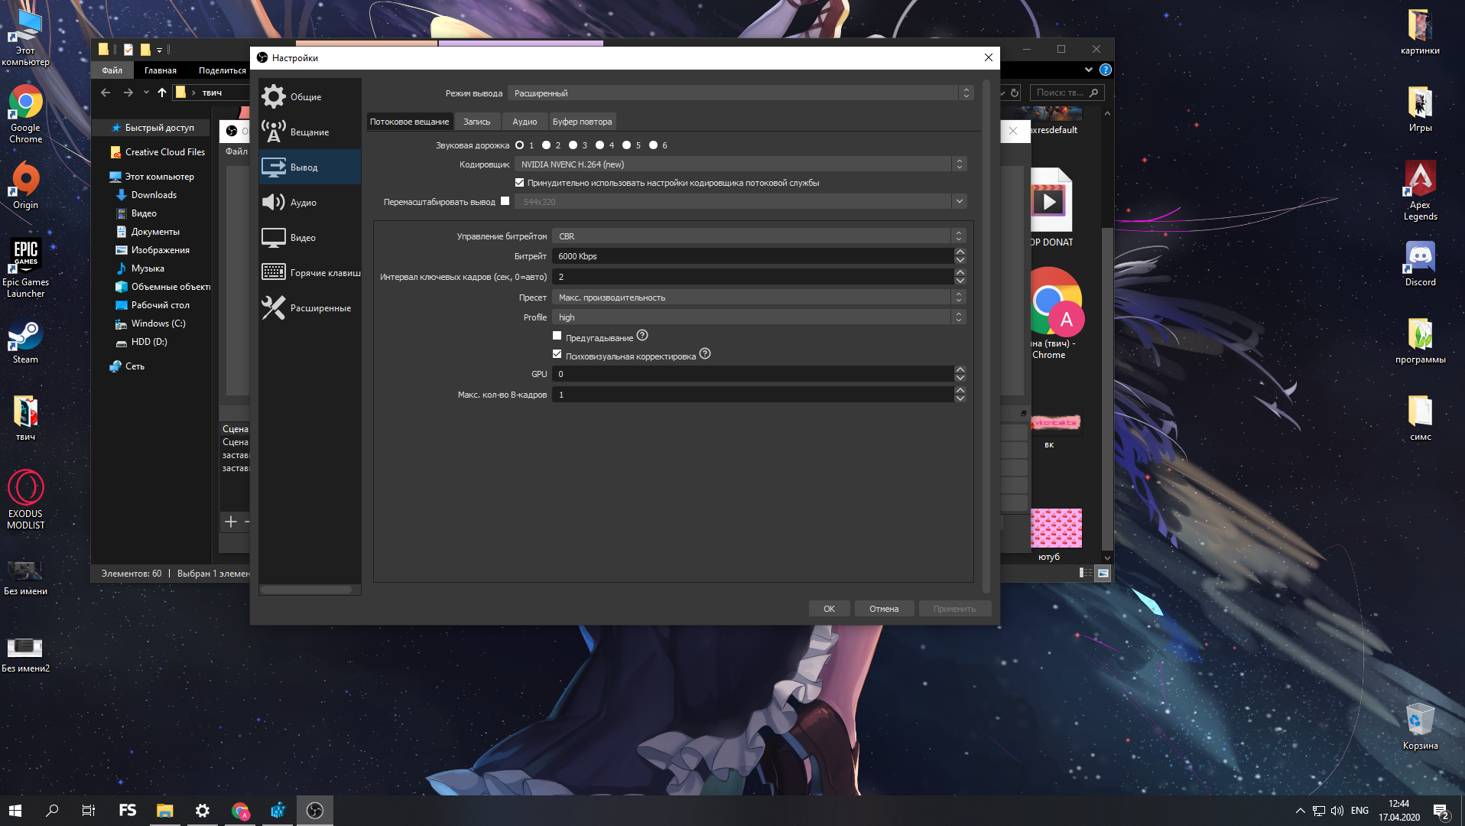Show the Look-ahead help question mark
Viewport: 1465px width, 826px height.
(x=642, y=336)
